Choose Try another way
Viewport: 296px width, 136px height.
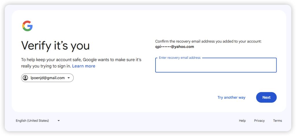pyautogui.click(x=231, y=98)
